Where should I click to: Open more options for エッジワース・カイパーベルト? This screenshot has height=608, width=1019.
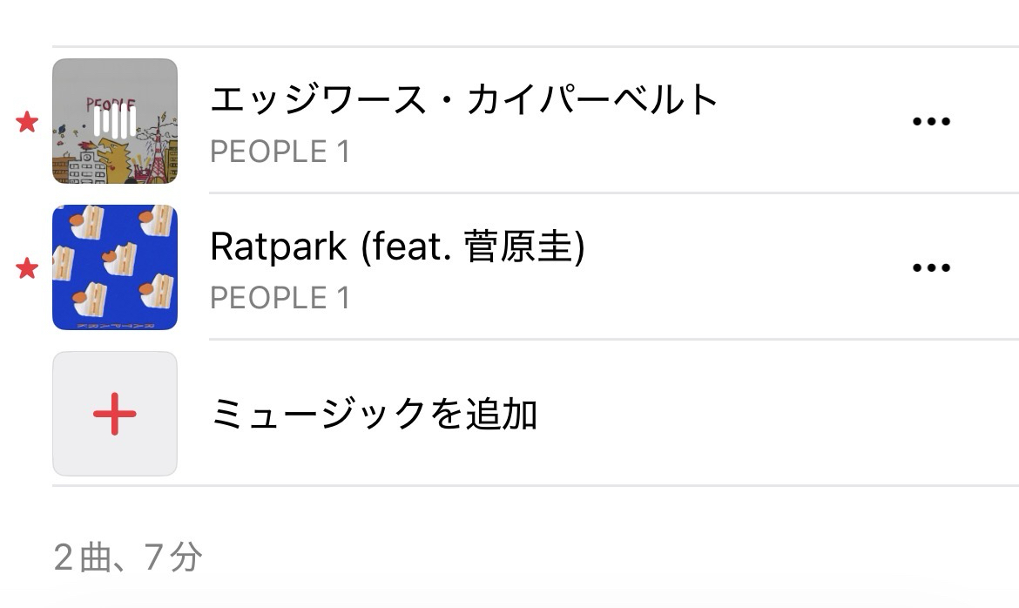[x=930, y=122]
